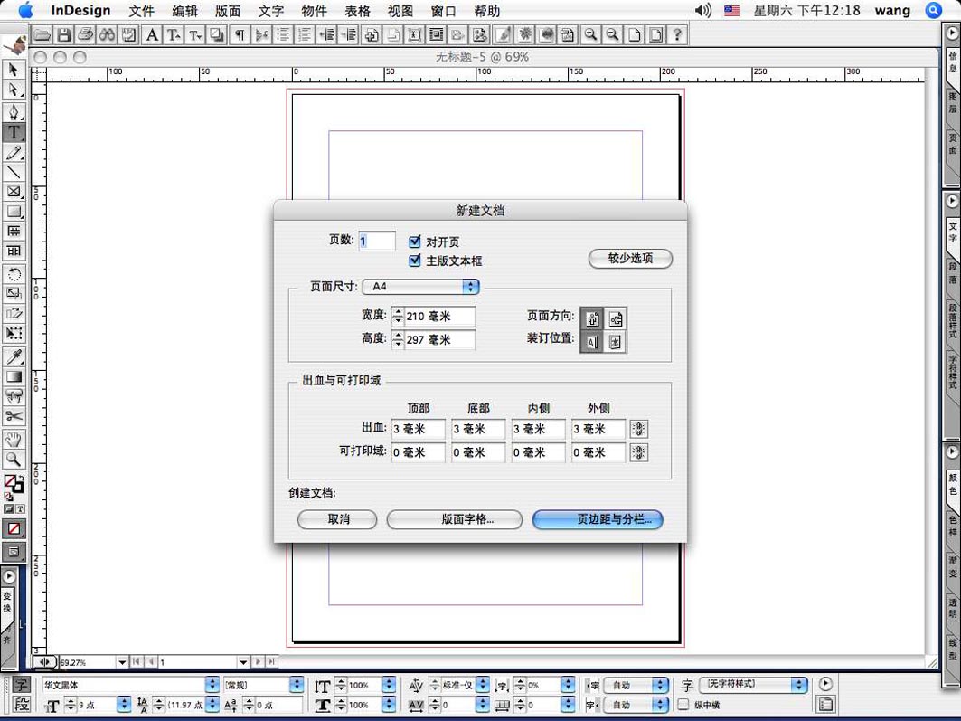Click the 取消 button

coord(337,519)
